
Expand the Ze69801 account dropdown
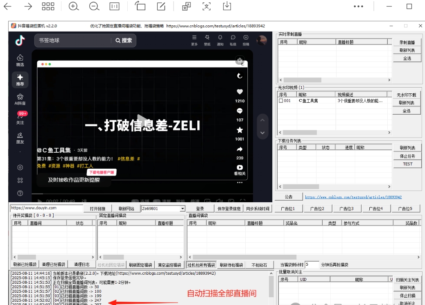183,208
